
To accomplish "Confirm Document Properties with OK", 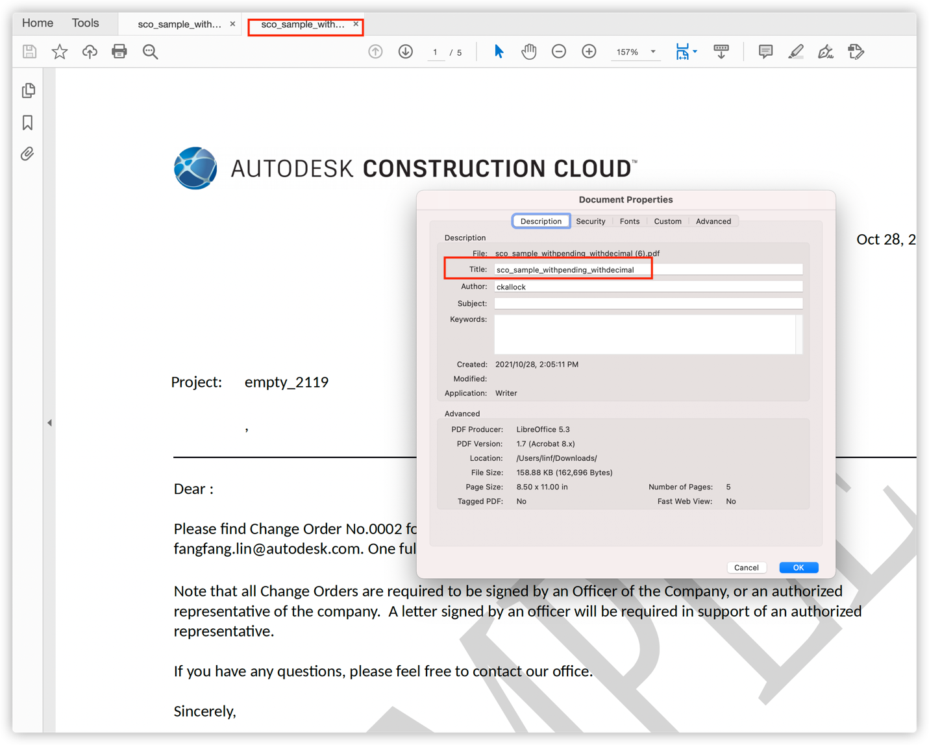I will pos(799,568).
